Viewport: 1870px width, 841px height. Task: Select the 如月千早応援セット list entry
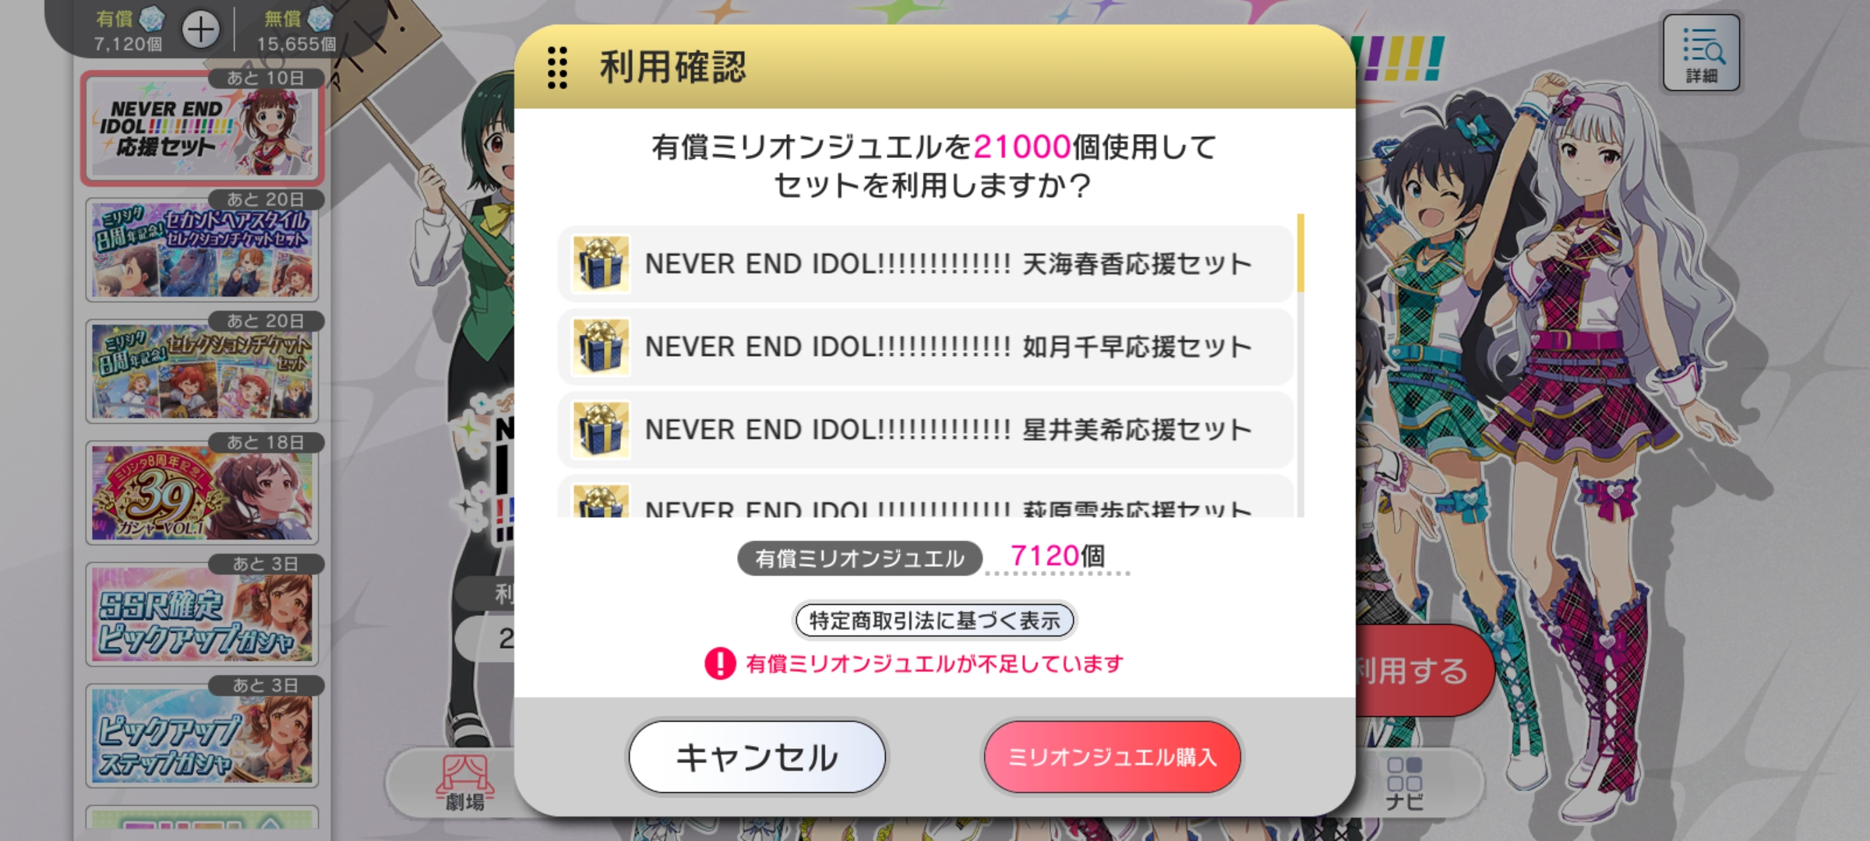(x=926, y=347)
